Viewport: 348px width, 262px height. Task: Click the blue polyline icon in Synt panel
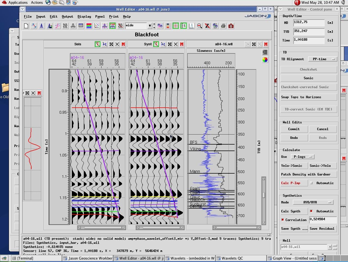[163, 44]
